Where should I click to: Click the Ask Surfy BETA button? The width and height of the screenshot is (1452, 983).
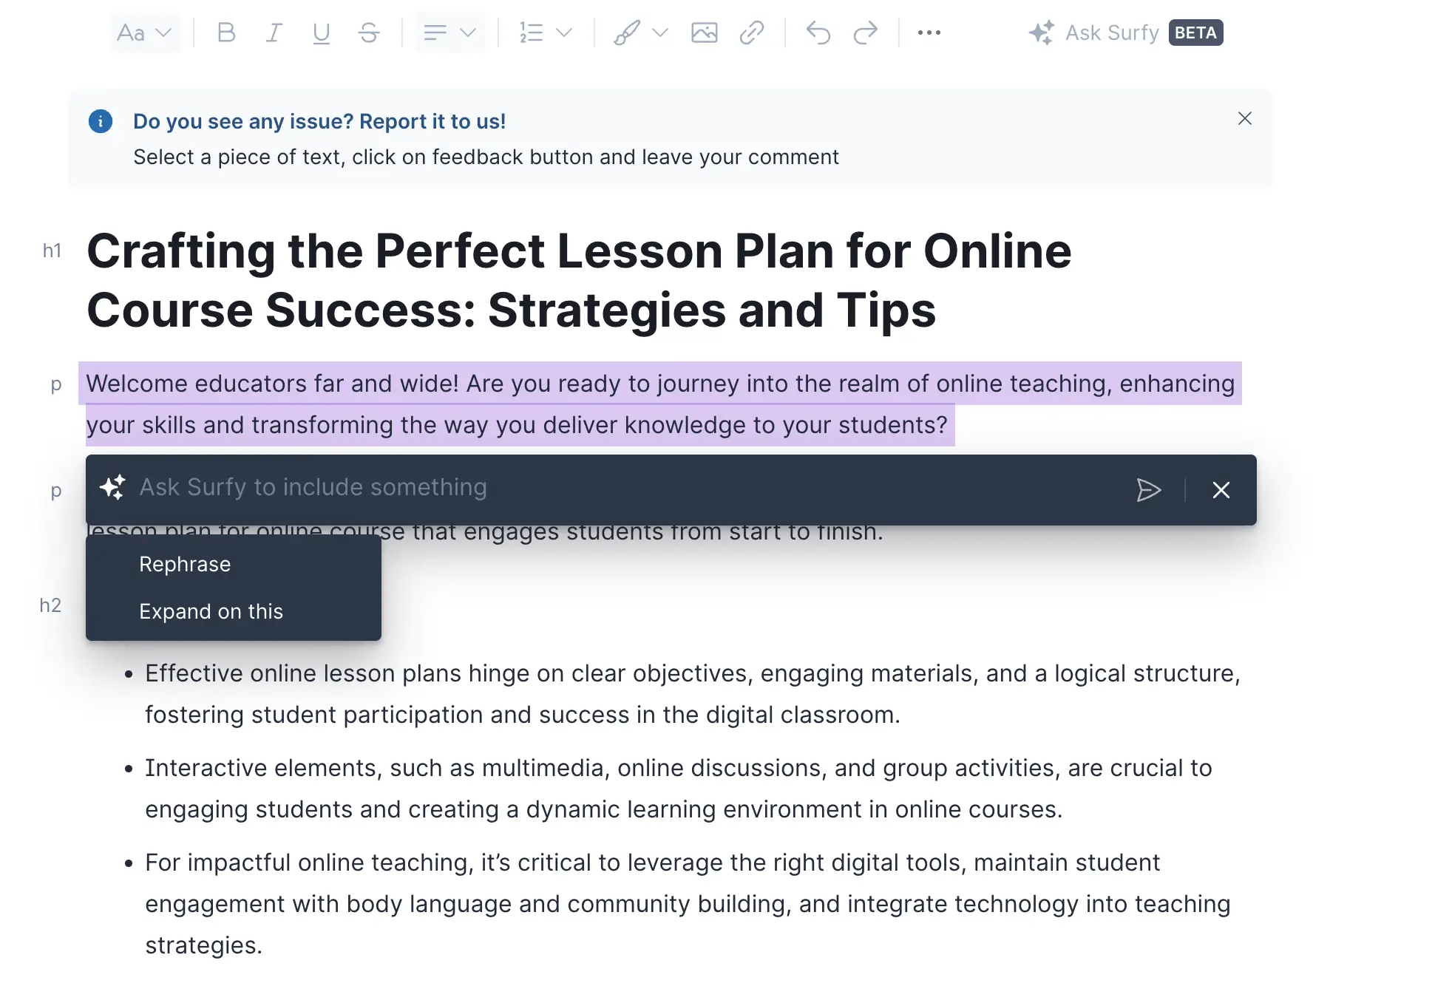pyautogui.click(x=1125, y=33)
